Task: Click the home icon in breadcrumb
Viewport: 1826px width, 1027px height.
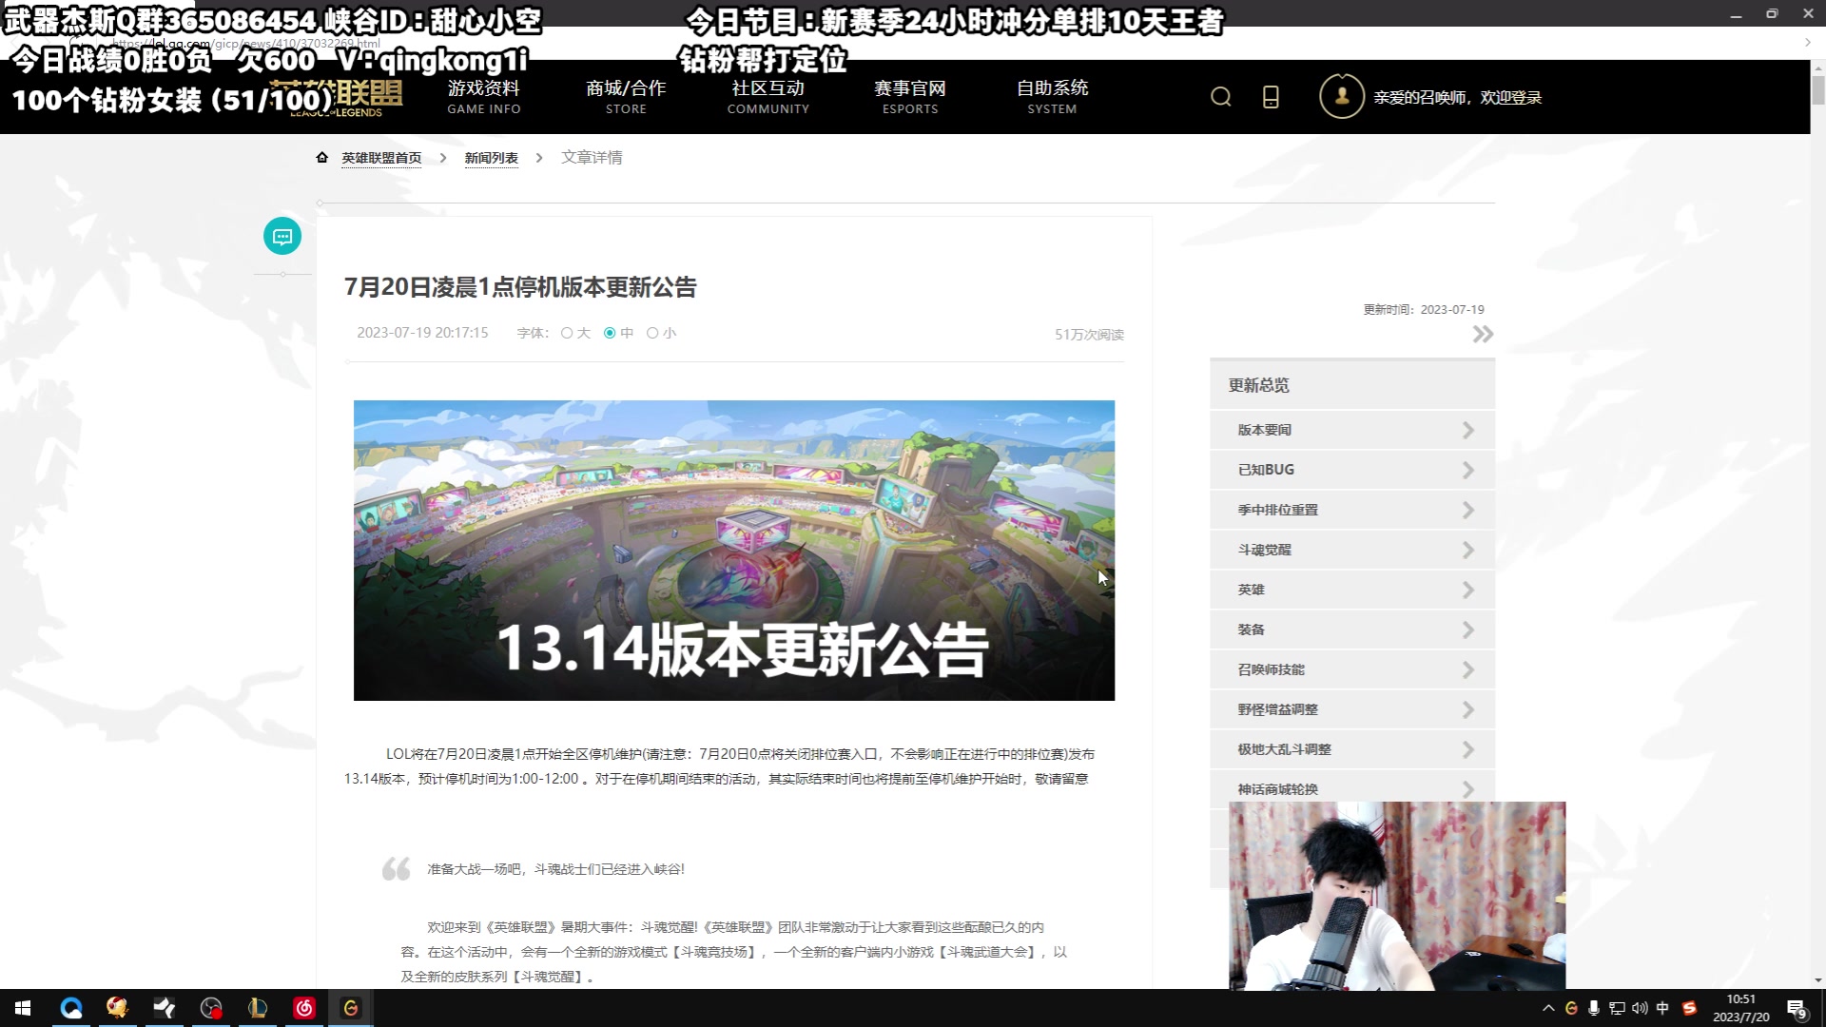Action: (x=322, y=158)
